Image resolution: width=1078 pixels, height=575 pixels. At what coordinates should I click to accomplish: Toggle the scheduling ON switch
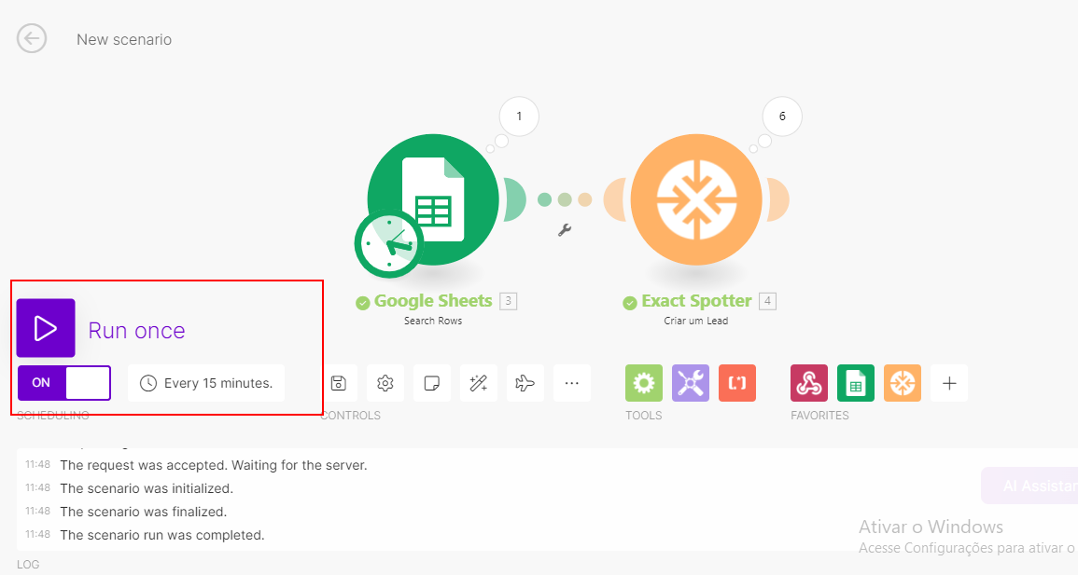(64, 383)
